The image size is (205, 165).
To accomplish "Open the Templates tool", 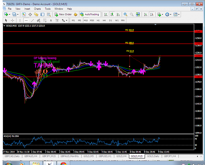I will [175, 14].
